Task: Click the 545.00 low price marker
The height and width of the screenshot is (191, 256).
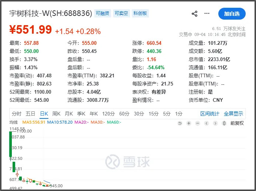Action: click(x=56, y=186)
